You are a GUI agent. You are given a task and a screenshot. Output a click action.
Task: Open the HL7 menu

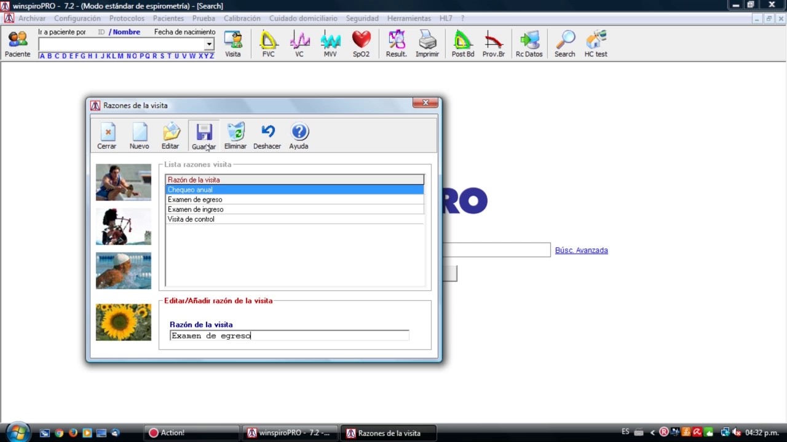coord(446,18)
